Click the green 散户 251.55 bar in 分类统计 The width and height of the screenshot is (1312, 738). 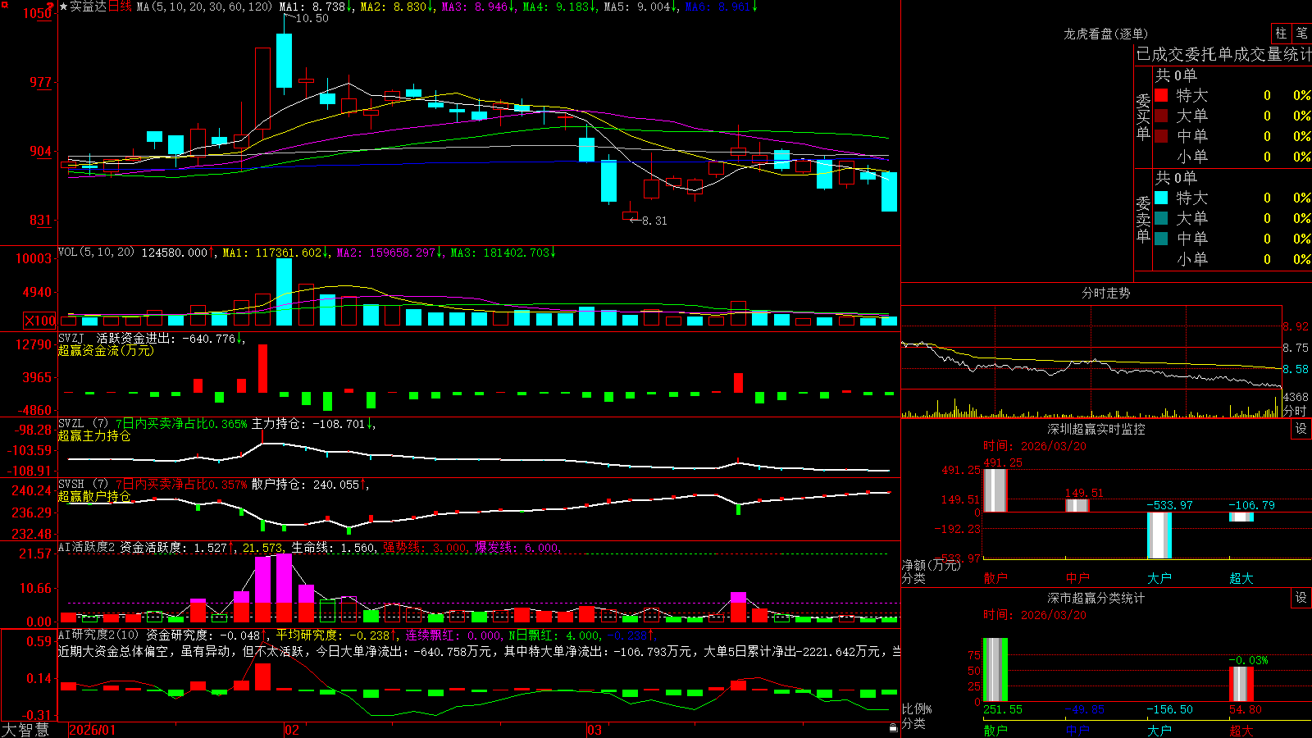click(995, 670)
